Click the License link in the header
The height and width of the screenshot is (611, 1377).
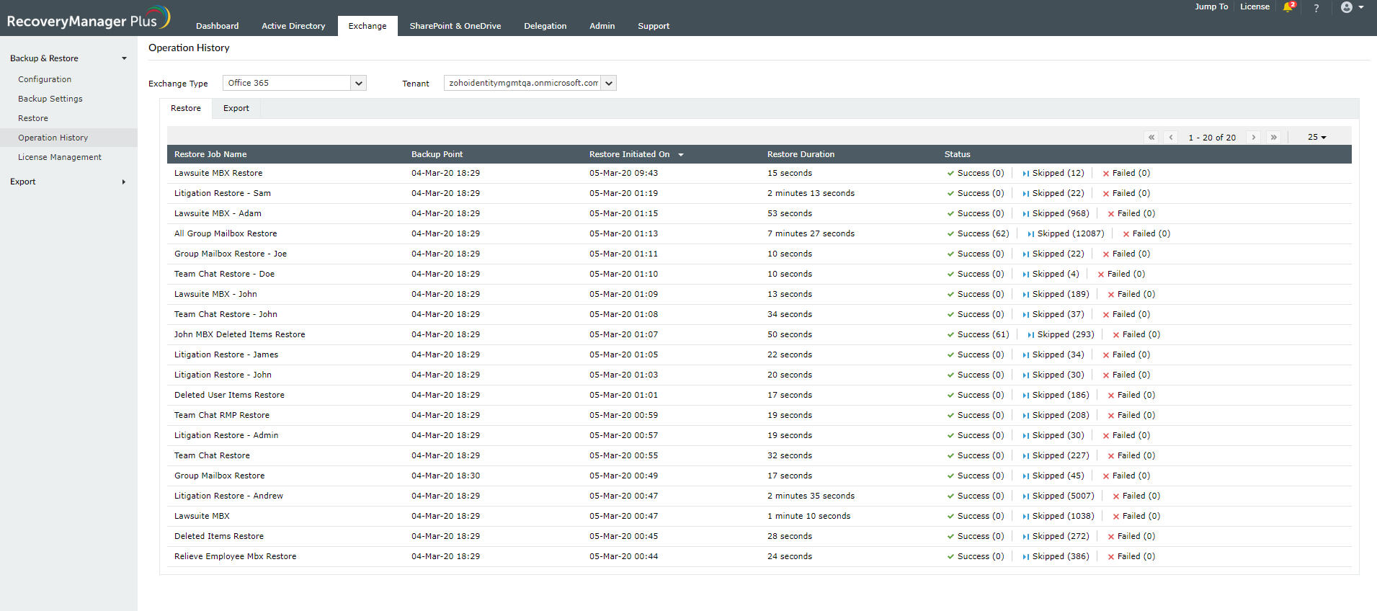[x=1255, y=6]
